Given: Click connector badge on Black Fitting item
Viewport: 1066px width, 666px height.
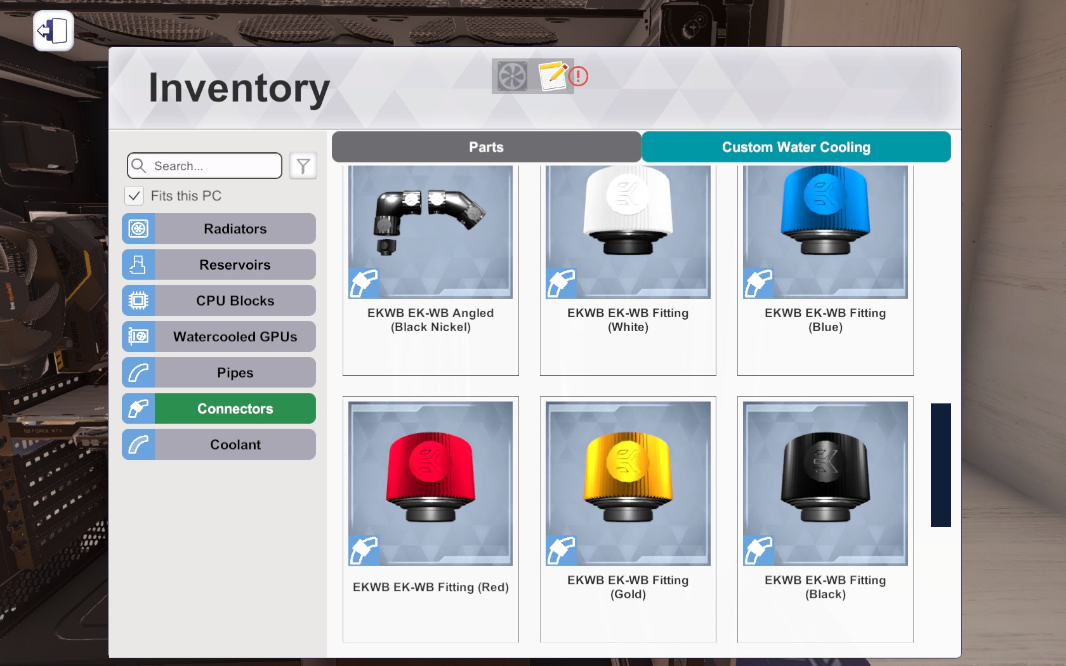Looking at the screenshot, I should pos(759,550).
